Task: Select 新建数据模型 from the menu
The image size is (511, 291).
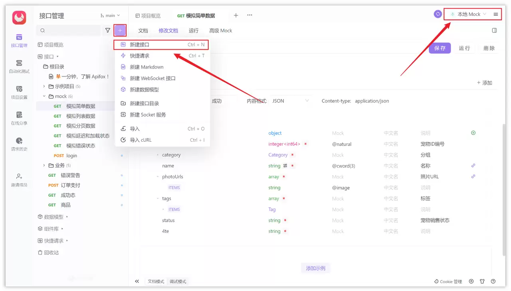Action: pos(162,90)
